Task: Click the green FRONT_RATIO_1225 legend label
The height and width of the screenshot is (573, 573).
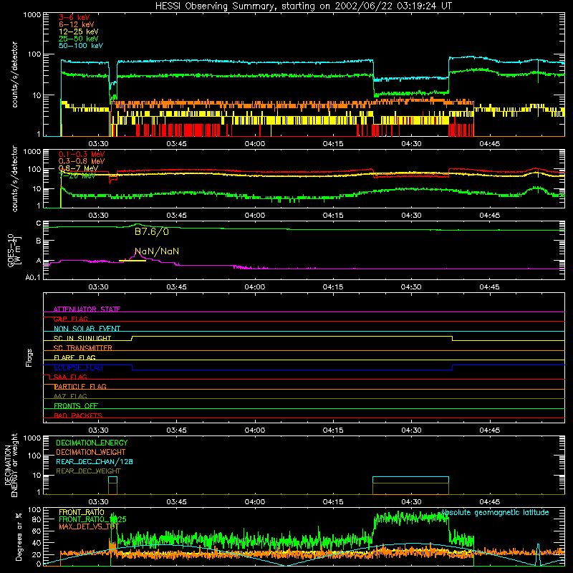Action: [92, 519]
